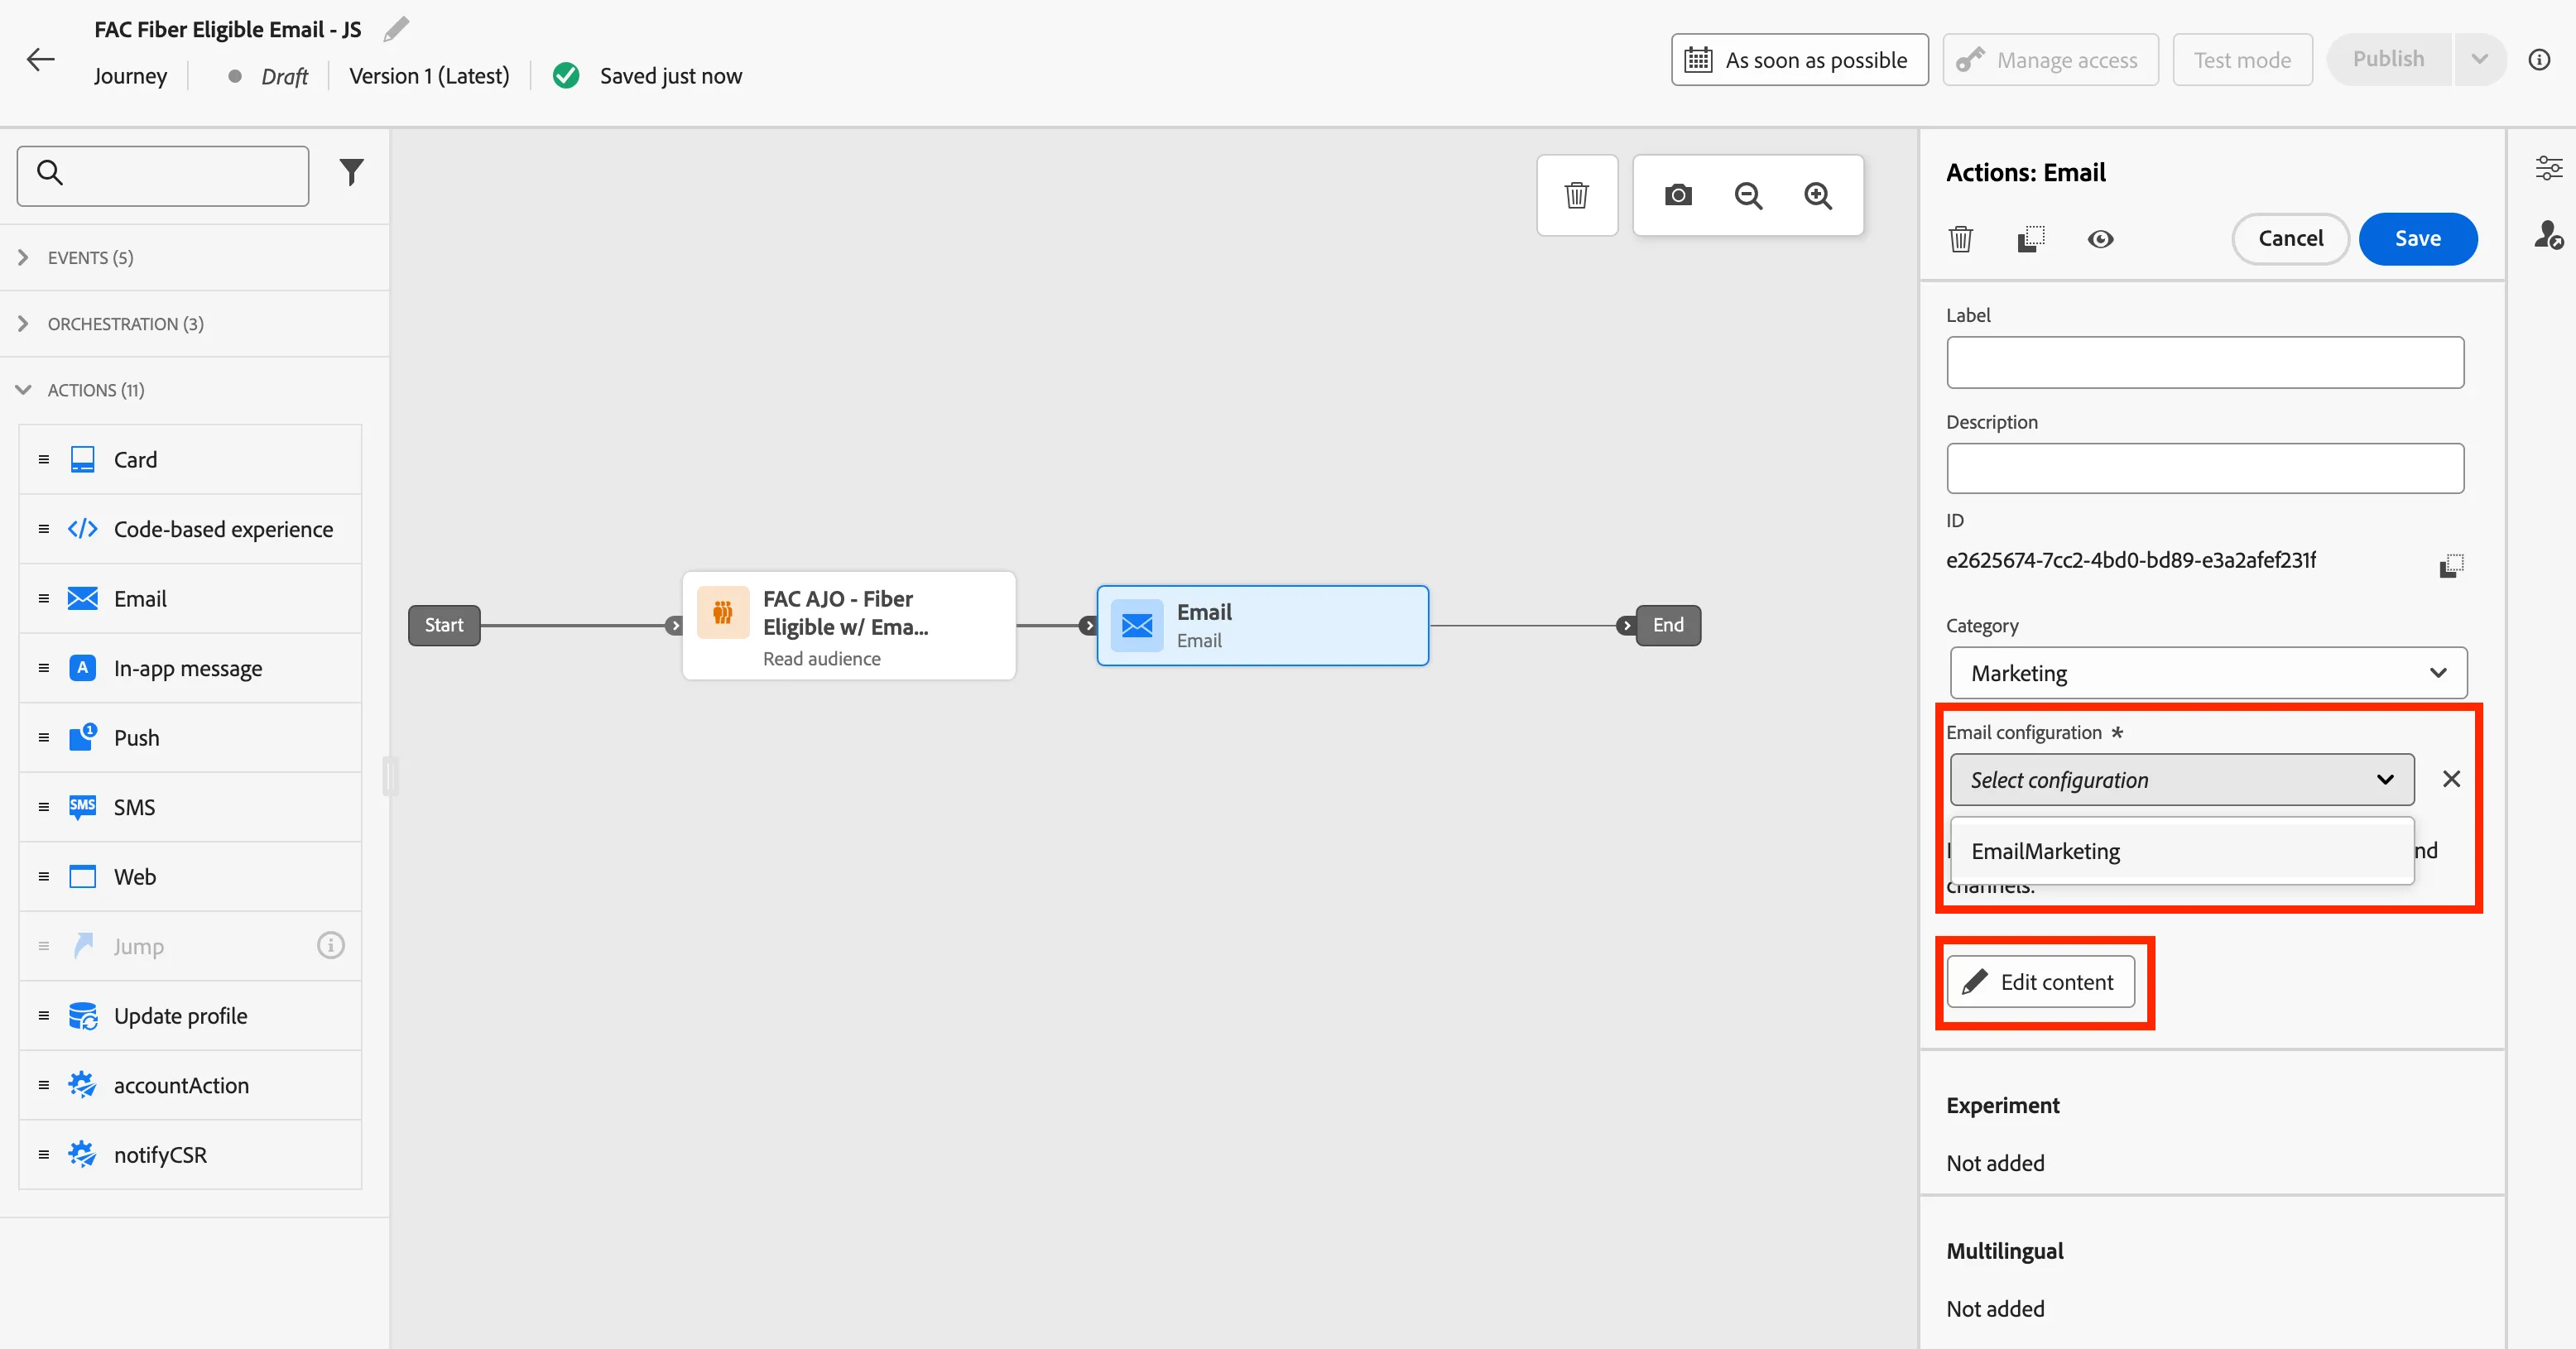
Task: Delete the Email action via panel trash icon
Action: coord(1960,239)
